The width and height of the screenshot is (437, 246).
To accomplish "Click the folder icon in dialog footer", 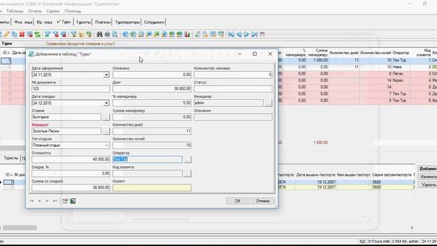I will coord(65,201).
